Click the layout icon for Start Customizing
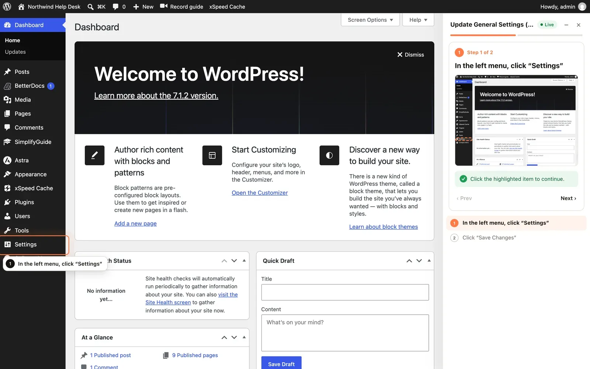The width and height of the screenshot is (590, 369). click(212, 155)
